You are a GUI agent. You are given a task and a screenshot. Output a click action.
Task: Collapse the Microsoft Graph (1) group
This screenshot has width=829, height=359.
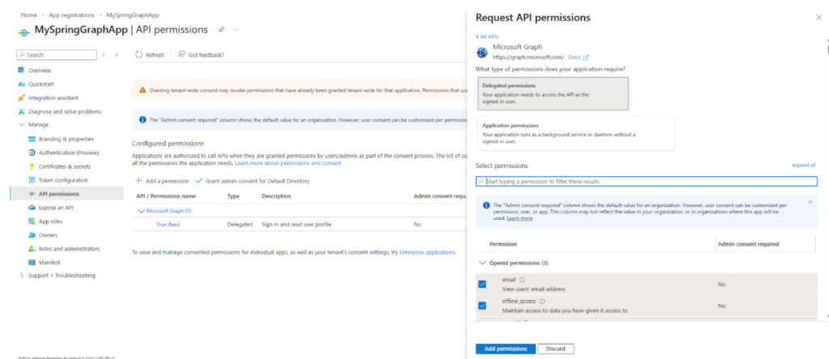[141, 211]
